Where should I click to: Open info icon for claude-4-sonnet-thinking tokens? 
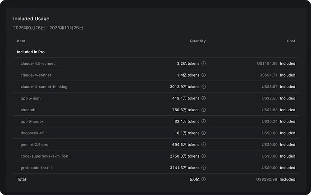pos(203,86)
